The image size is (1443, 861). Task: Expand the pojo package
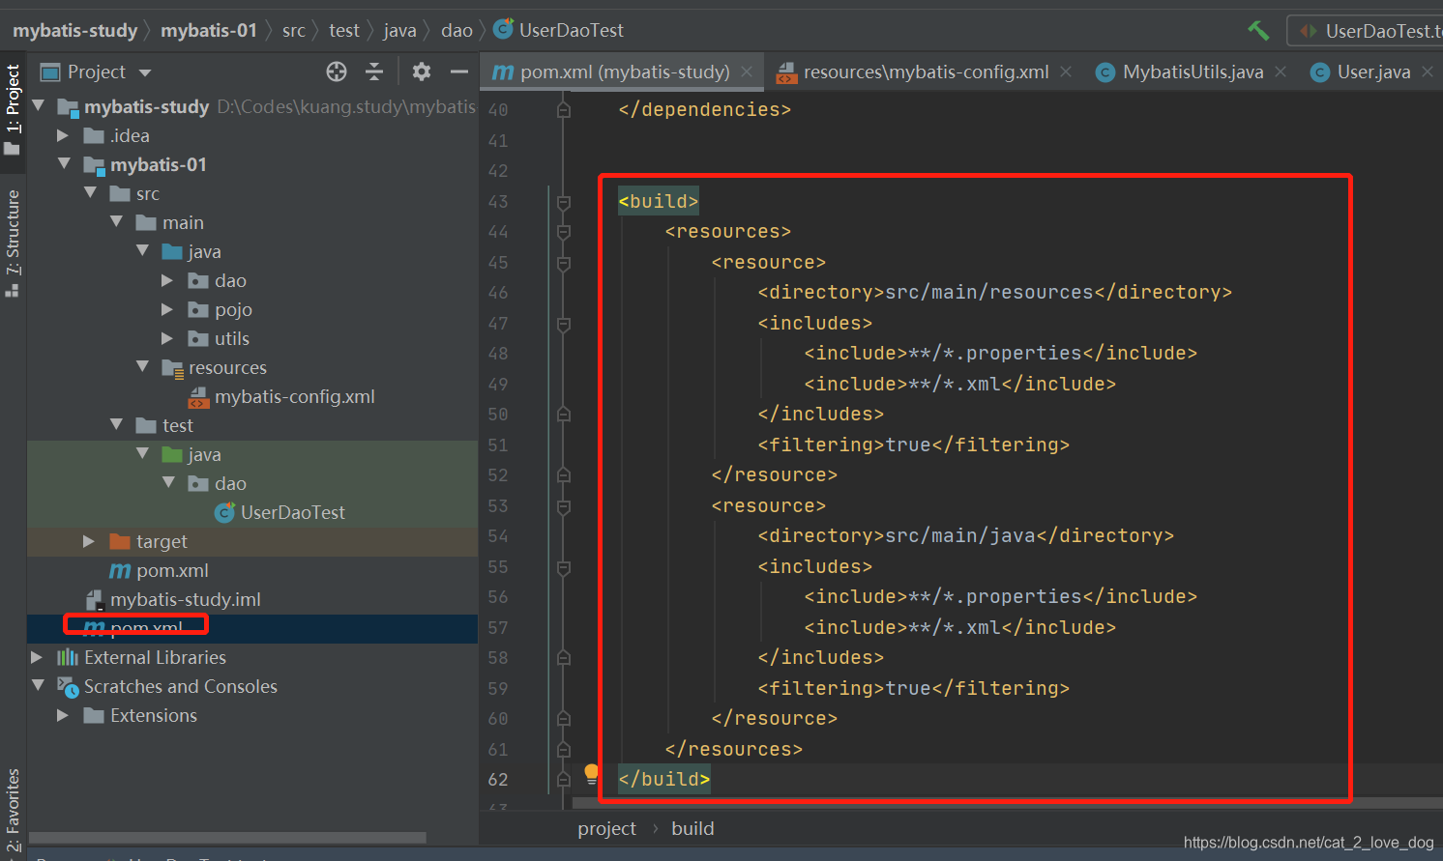click(167, 309)
